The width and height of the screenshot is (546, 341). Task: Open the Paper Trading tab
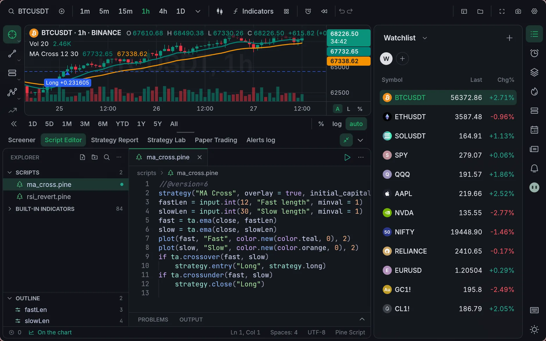(216, 140)
